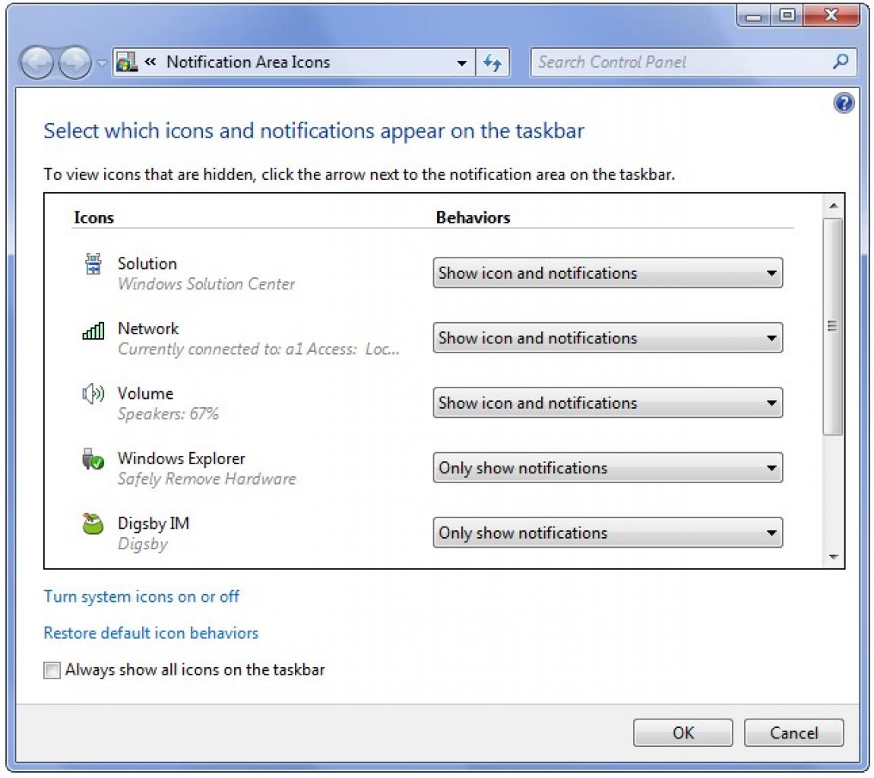The height and width of the screenshot is (778, 874).
Task: Click Restore default icon behaviors link
Action: 151,633
